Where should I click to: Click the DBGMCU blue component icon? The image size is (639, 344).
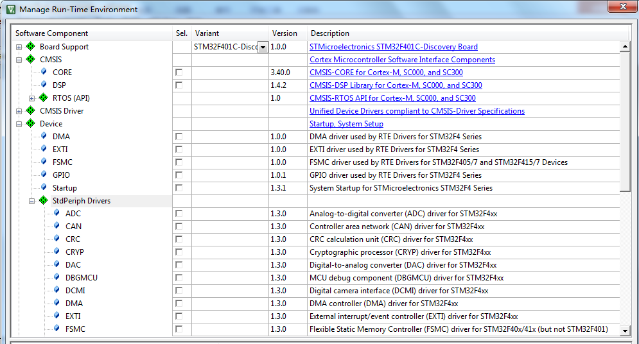click(57, 277)
